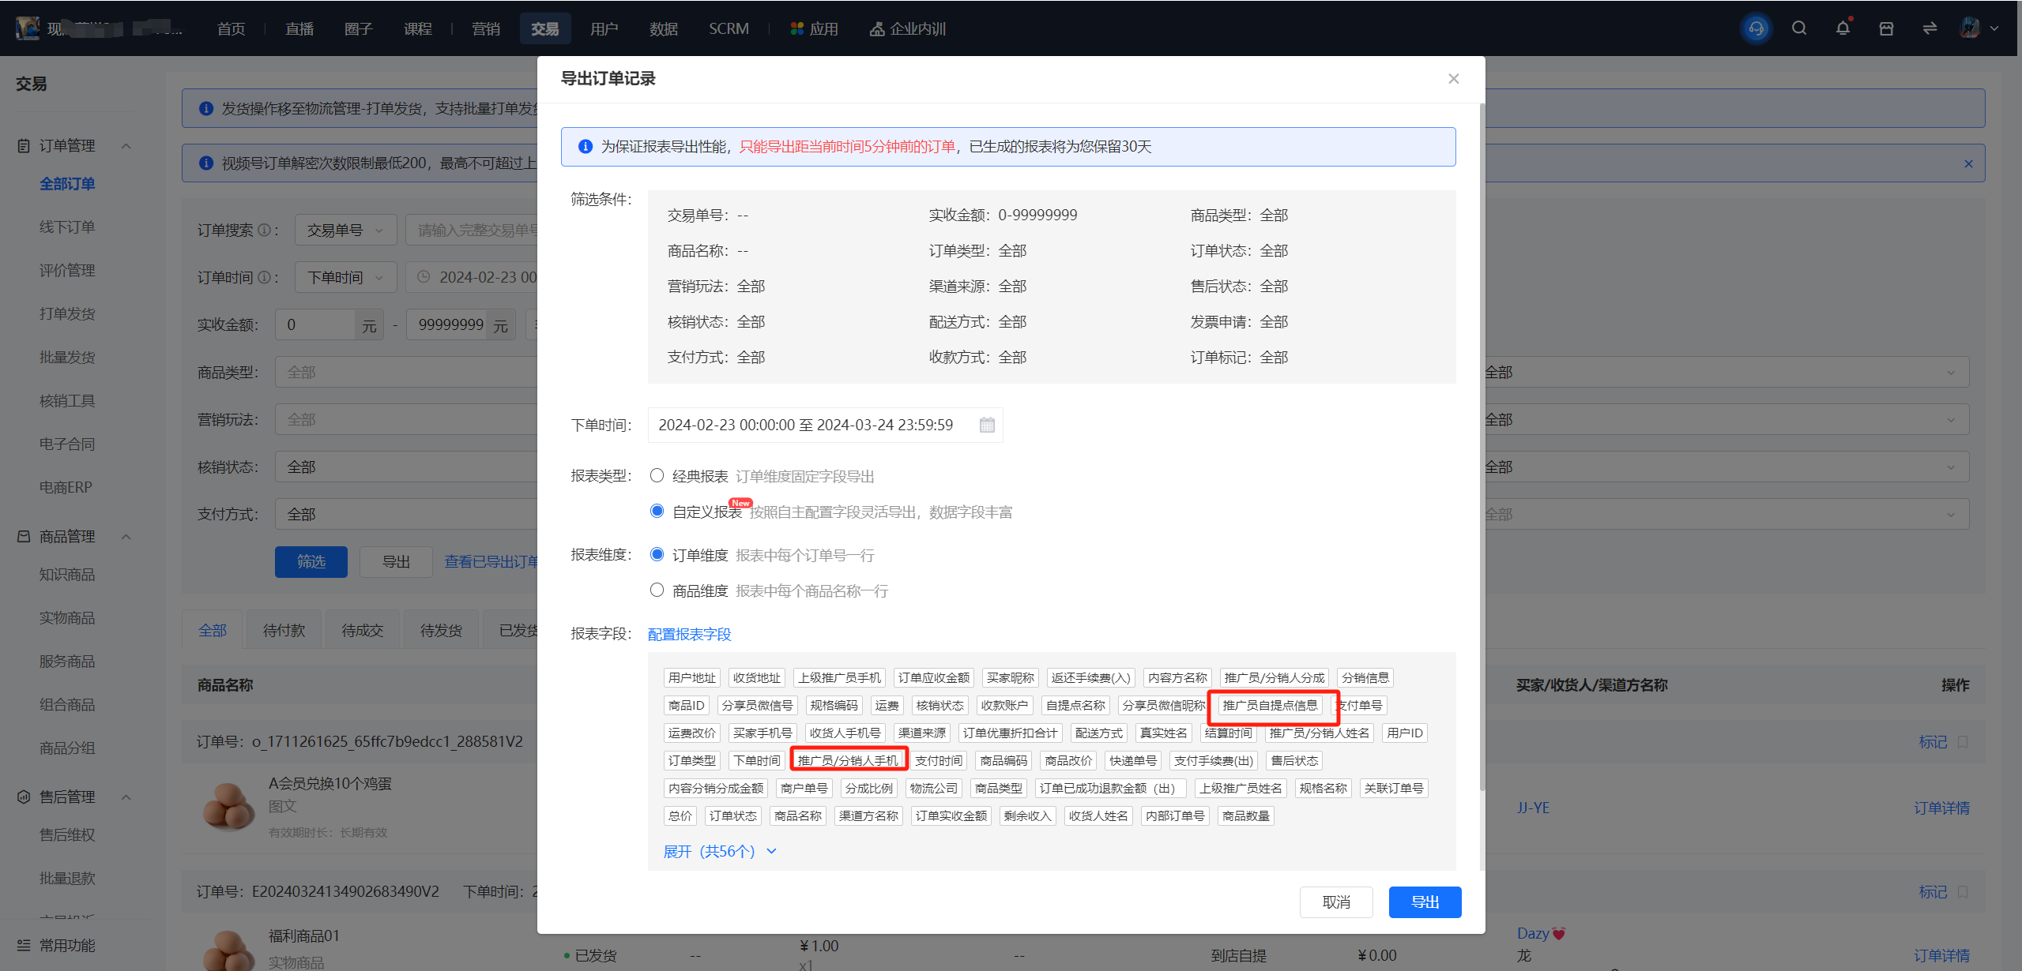Open the notification bell icon
This screenshot has width=2022, height=971.
(x=1843, y=28)
